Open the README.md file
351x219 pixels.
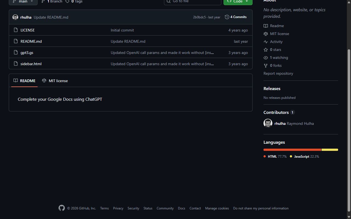31,41
